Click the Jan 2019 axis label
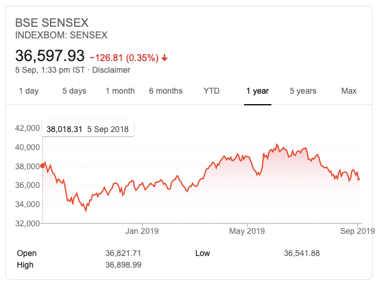 coord(142,231)
